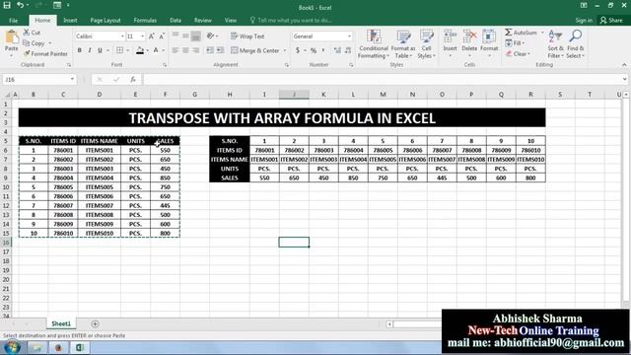The image size is (631, 355).
Task: Select the Format Painter brush
Action: 27,53
